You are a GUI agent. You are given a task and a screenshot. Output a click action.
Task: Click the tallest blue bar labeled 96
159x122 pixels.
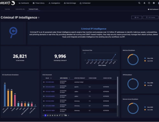tap(5, 95)
